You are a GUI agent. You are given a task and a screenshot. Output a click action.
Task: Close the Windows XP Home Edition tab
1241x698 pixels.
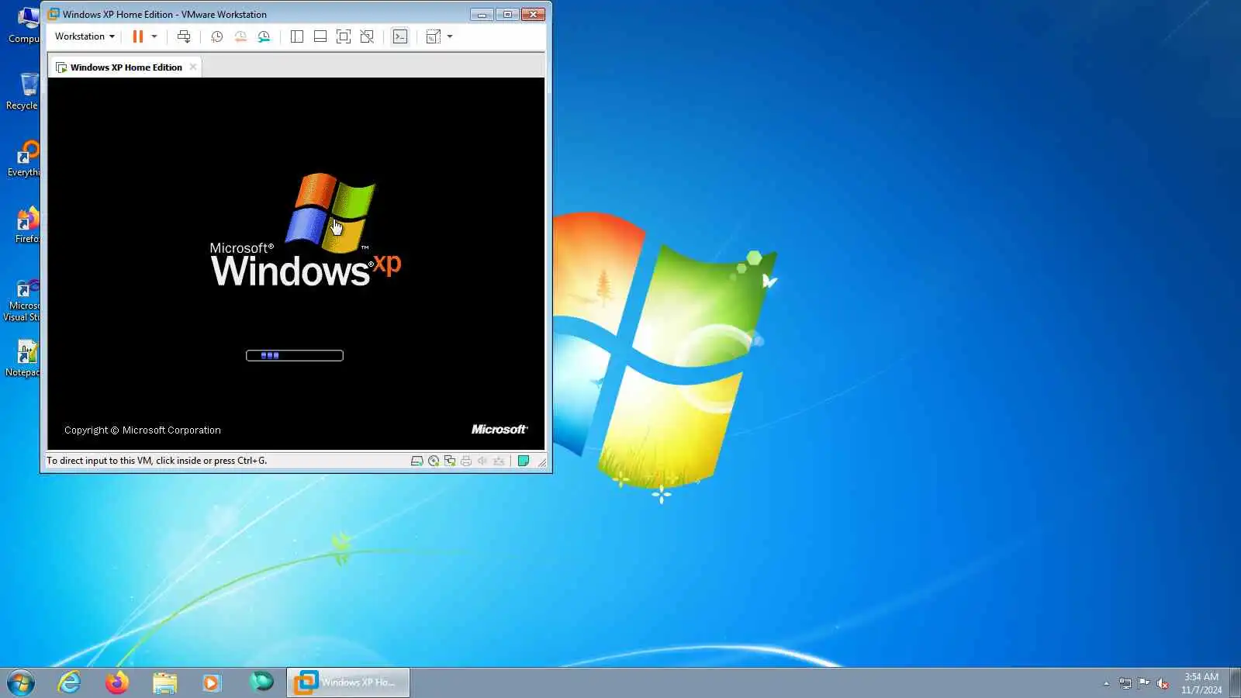[193, 67]
